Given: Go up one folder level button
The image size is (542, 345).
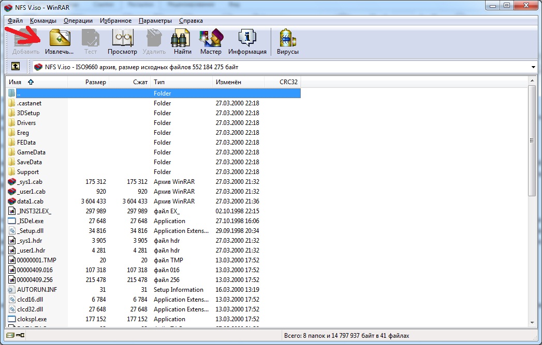Looking at the screenshot, I should pos(16,66).
